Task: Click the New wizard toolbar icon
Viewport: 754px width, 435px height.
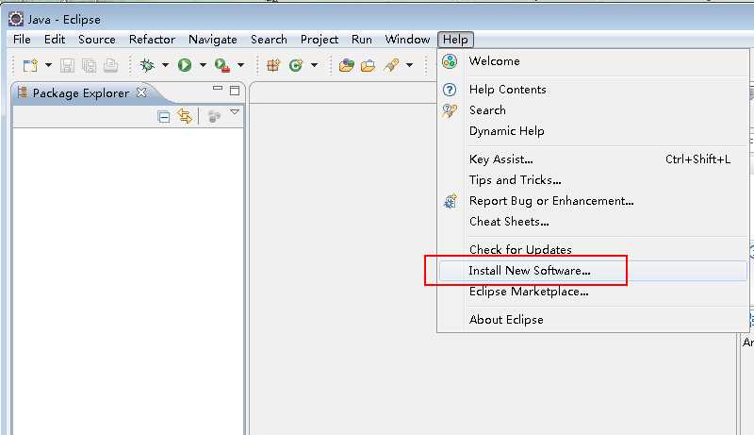Action: coord(30,65)
